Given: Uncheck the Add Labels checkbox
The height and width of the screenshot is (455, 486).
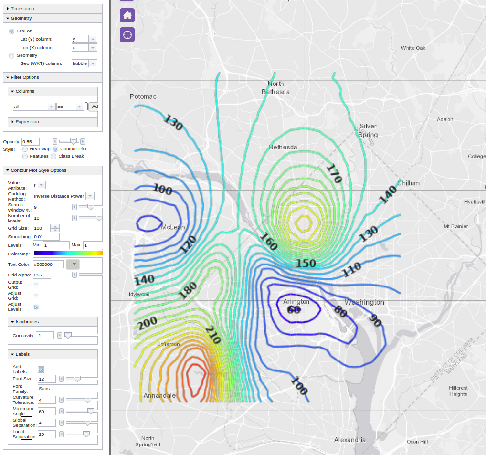Looking at the screenshot, I should pyautogui.click(x=41, y=369).
